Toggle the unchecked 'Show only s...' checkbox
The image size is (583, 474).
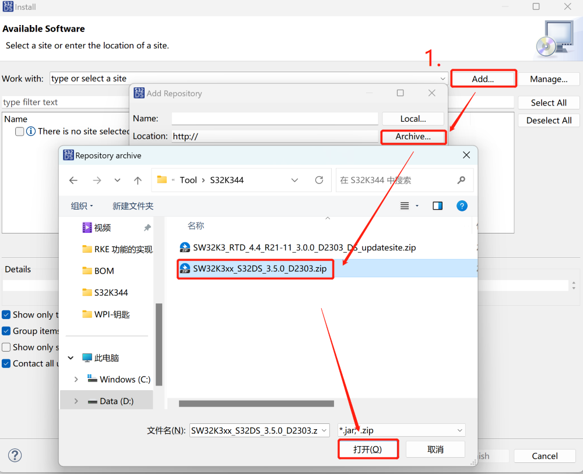6,347
